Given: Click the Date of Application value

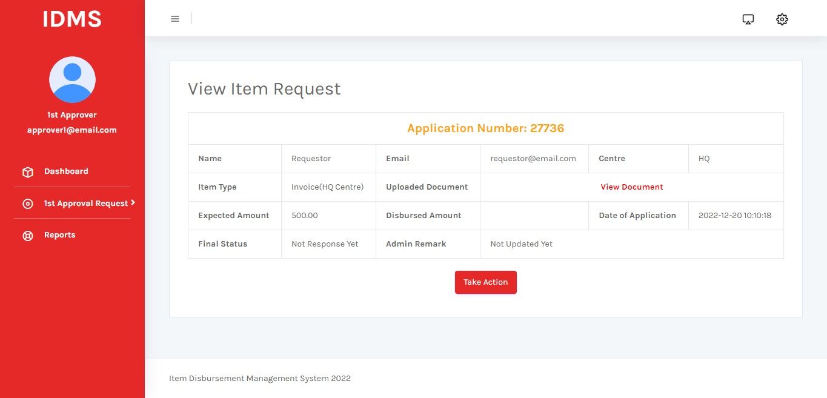Looking at the screenshot, I should [734, 216].
